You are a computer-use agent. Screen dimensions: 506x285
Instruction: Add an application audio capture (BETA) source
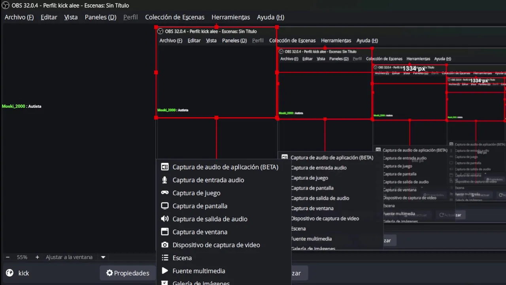223,167
